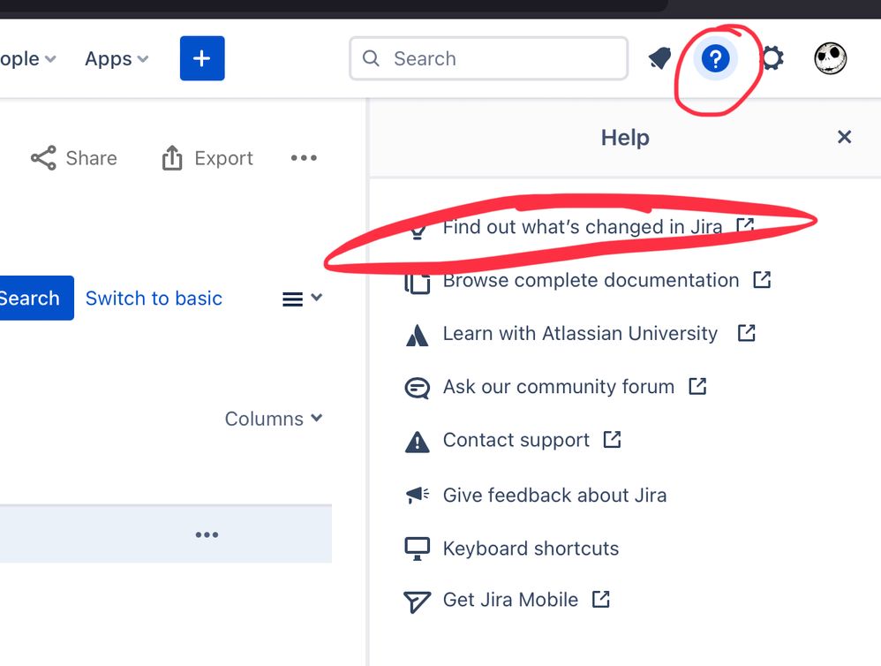881x666 pixels.
Task: Click the keyboard shortcuts monitor icon
Action: click(417, 549)
